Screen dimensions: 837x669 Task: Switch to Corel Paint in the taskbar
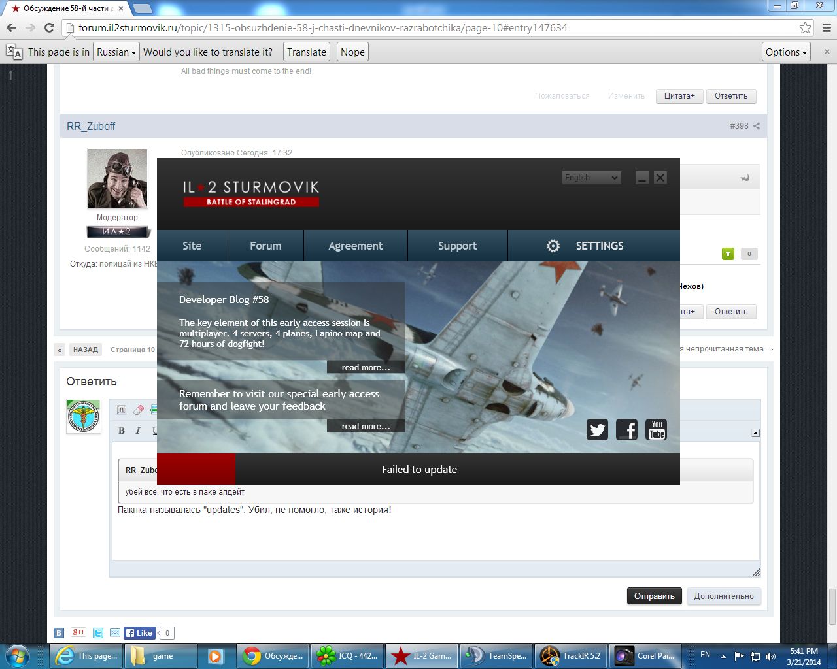645,655
